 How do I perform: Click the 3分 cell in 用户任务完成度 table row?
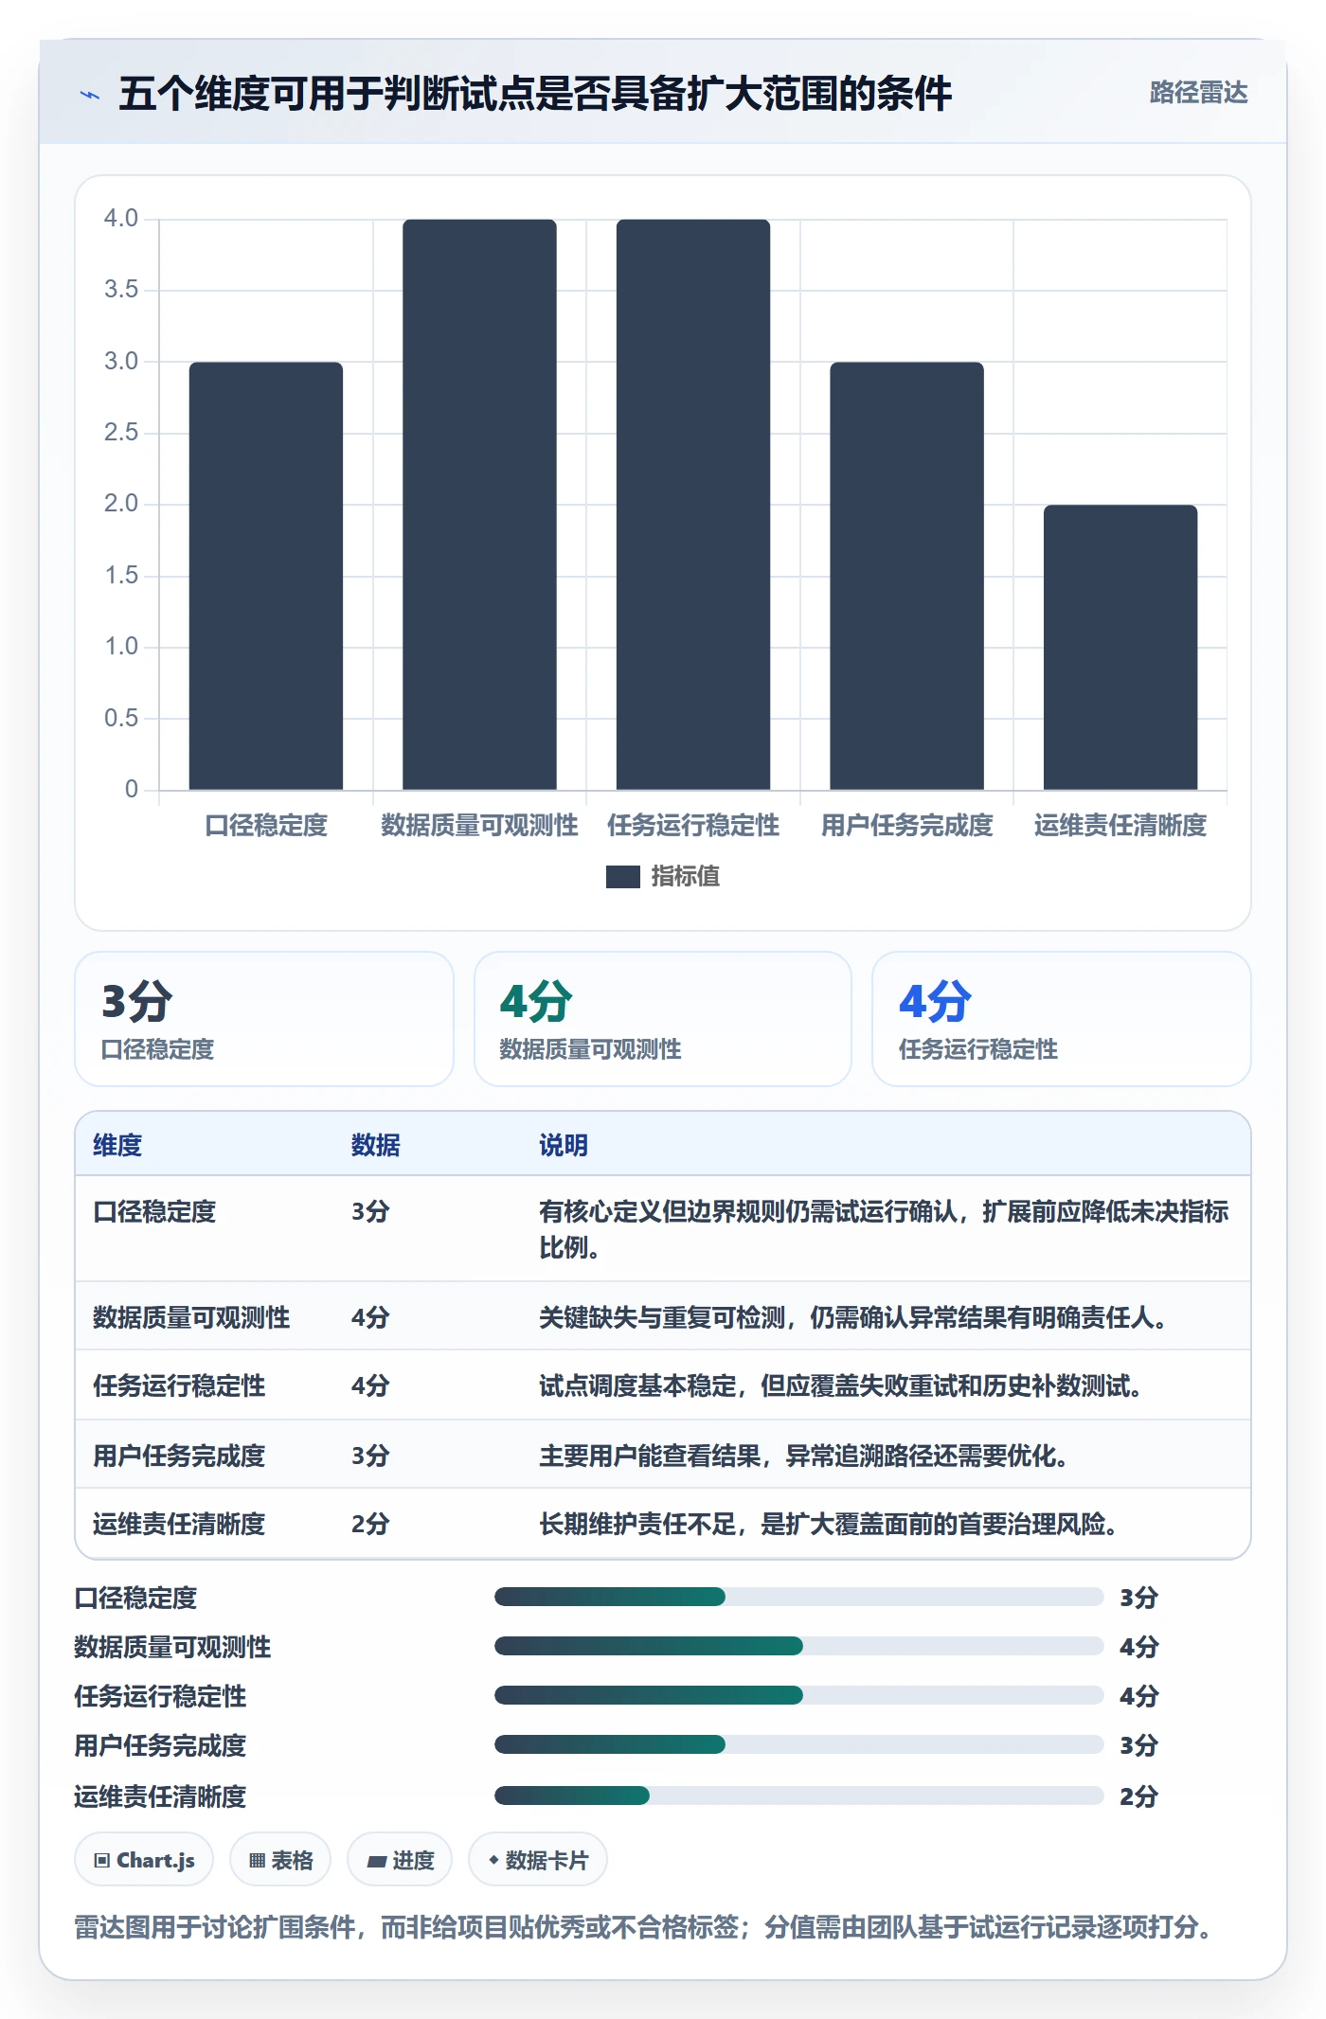[370, 1456]
